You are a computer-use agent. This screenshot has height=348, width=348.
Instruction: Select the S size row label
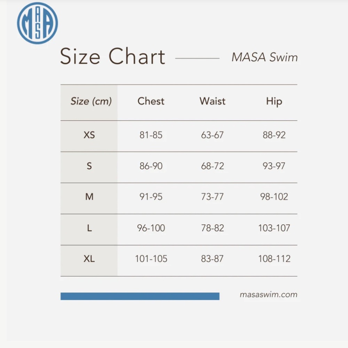89,166
